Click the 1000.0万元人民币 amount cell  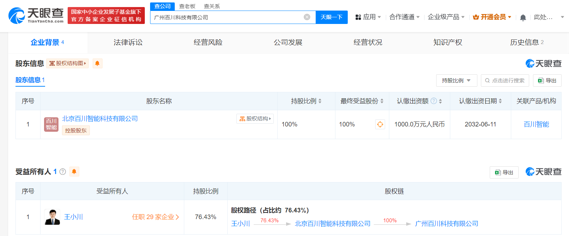point(419,124)
